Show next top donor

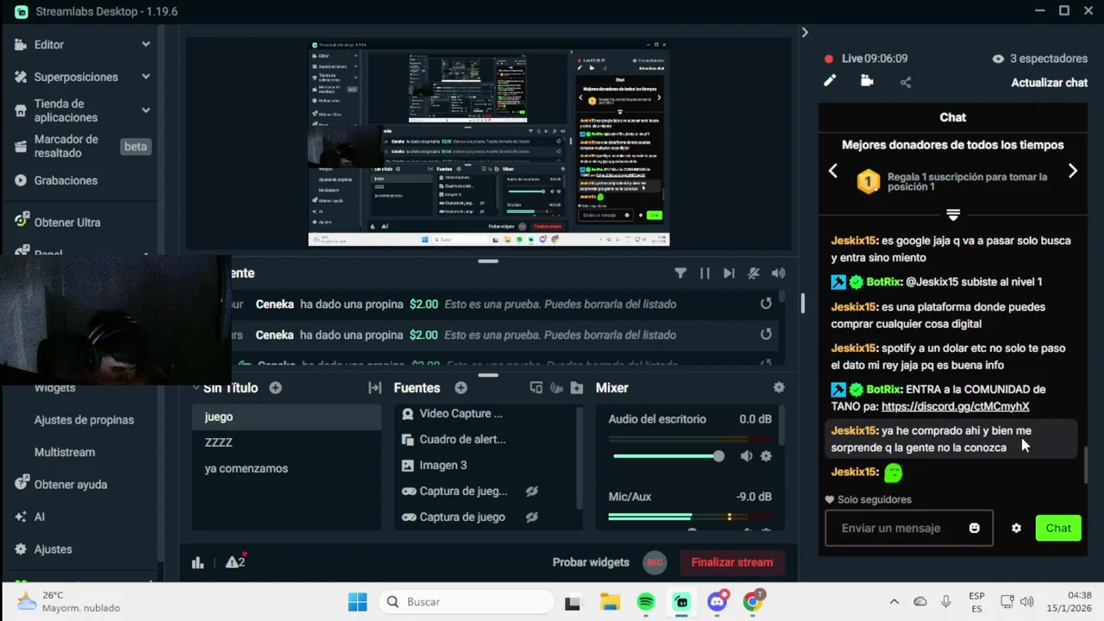1073,171
